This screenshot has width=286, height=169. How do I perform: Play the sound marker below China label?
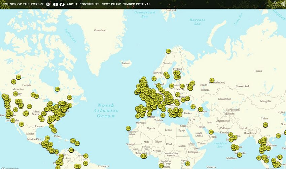click(265, 125)
